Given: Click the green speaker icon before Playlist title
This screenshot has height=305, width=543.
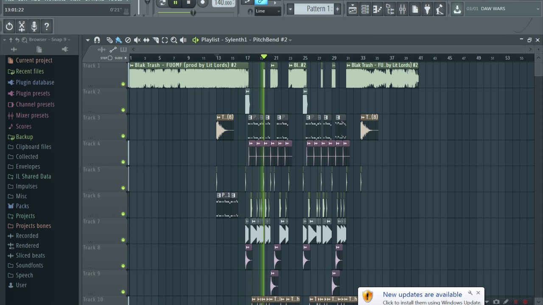Looking at the screenshot, I should pyautogui.click(x=195, y=40).
